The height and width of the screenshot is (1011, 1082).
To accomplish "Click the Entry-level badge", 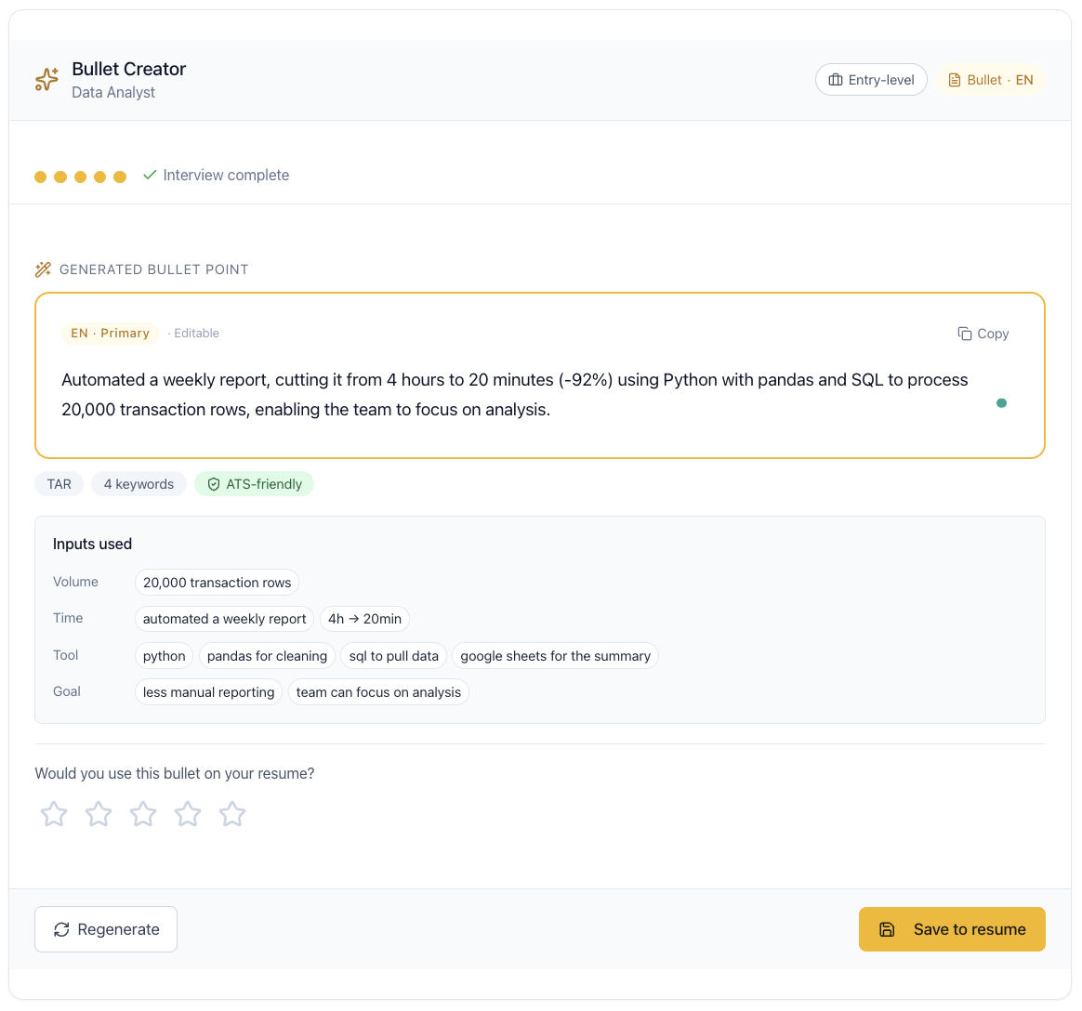I will tap(871, 80).
